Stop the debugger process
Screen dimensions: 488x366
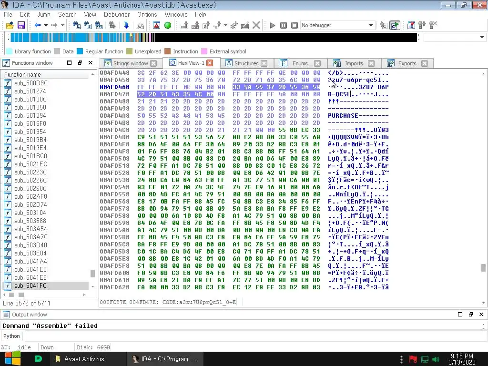(295, 25)
